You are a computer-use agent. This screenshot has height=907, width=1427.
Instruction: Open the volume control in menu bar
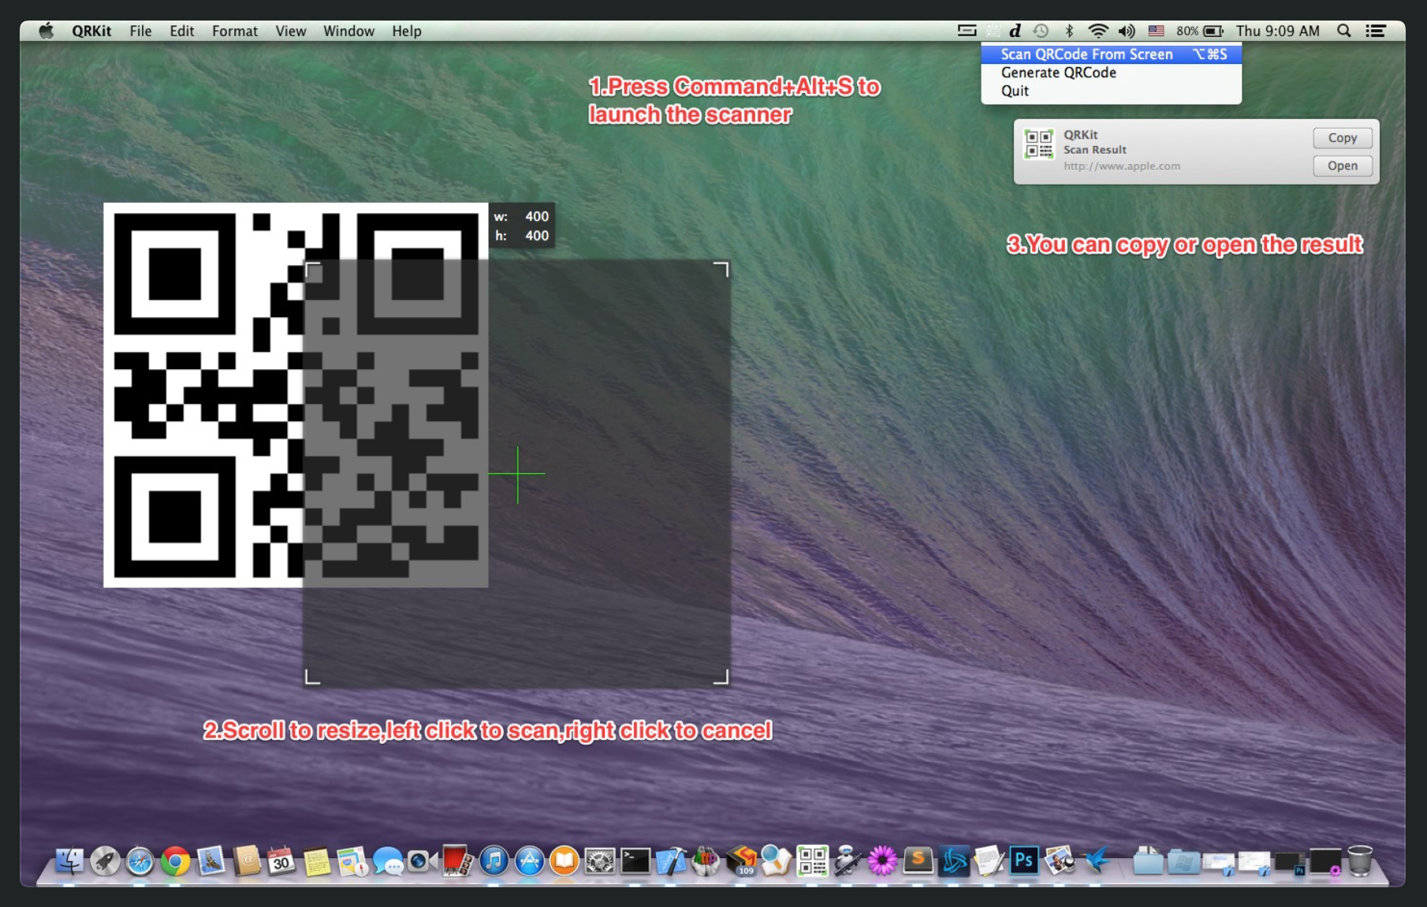(1127, 31)
